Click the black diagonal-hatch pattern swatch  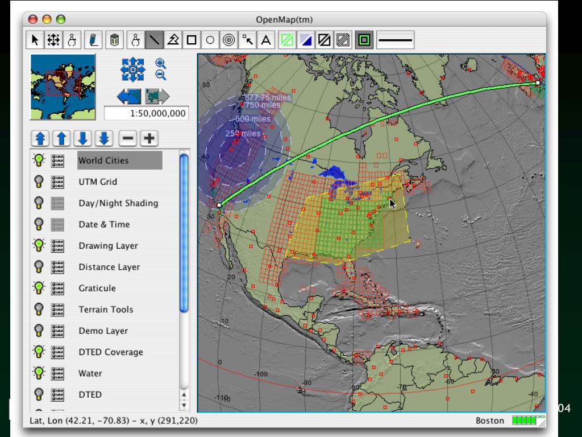[324, 40]
